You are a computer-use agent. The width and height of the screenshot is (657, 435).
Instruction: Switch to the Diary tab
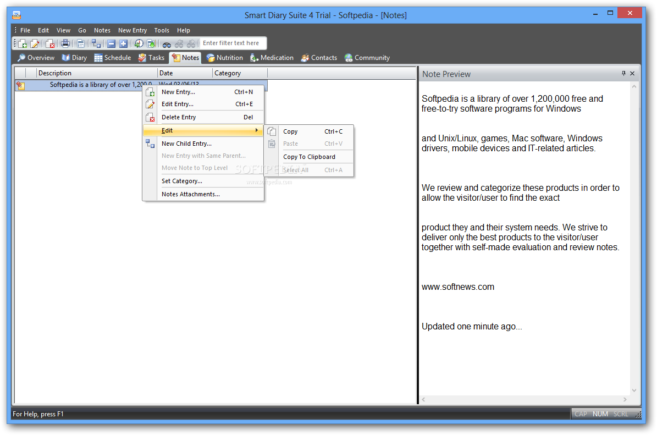pos(75,58)
